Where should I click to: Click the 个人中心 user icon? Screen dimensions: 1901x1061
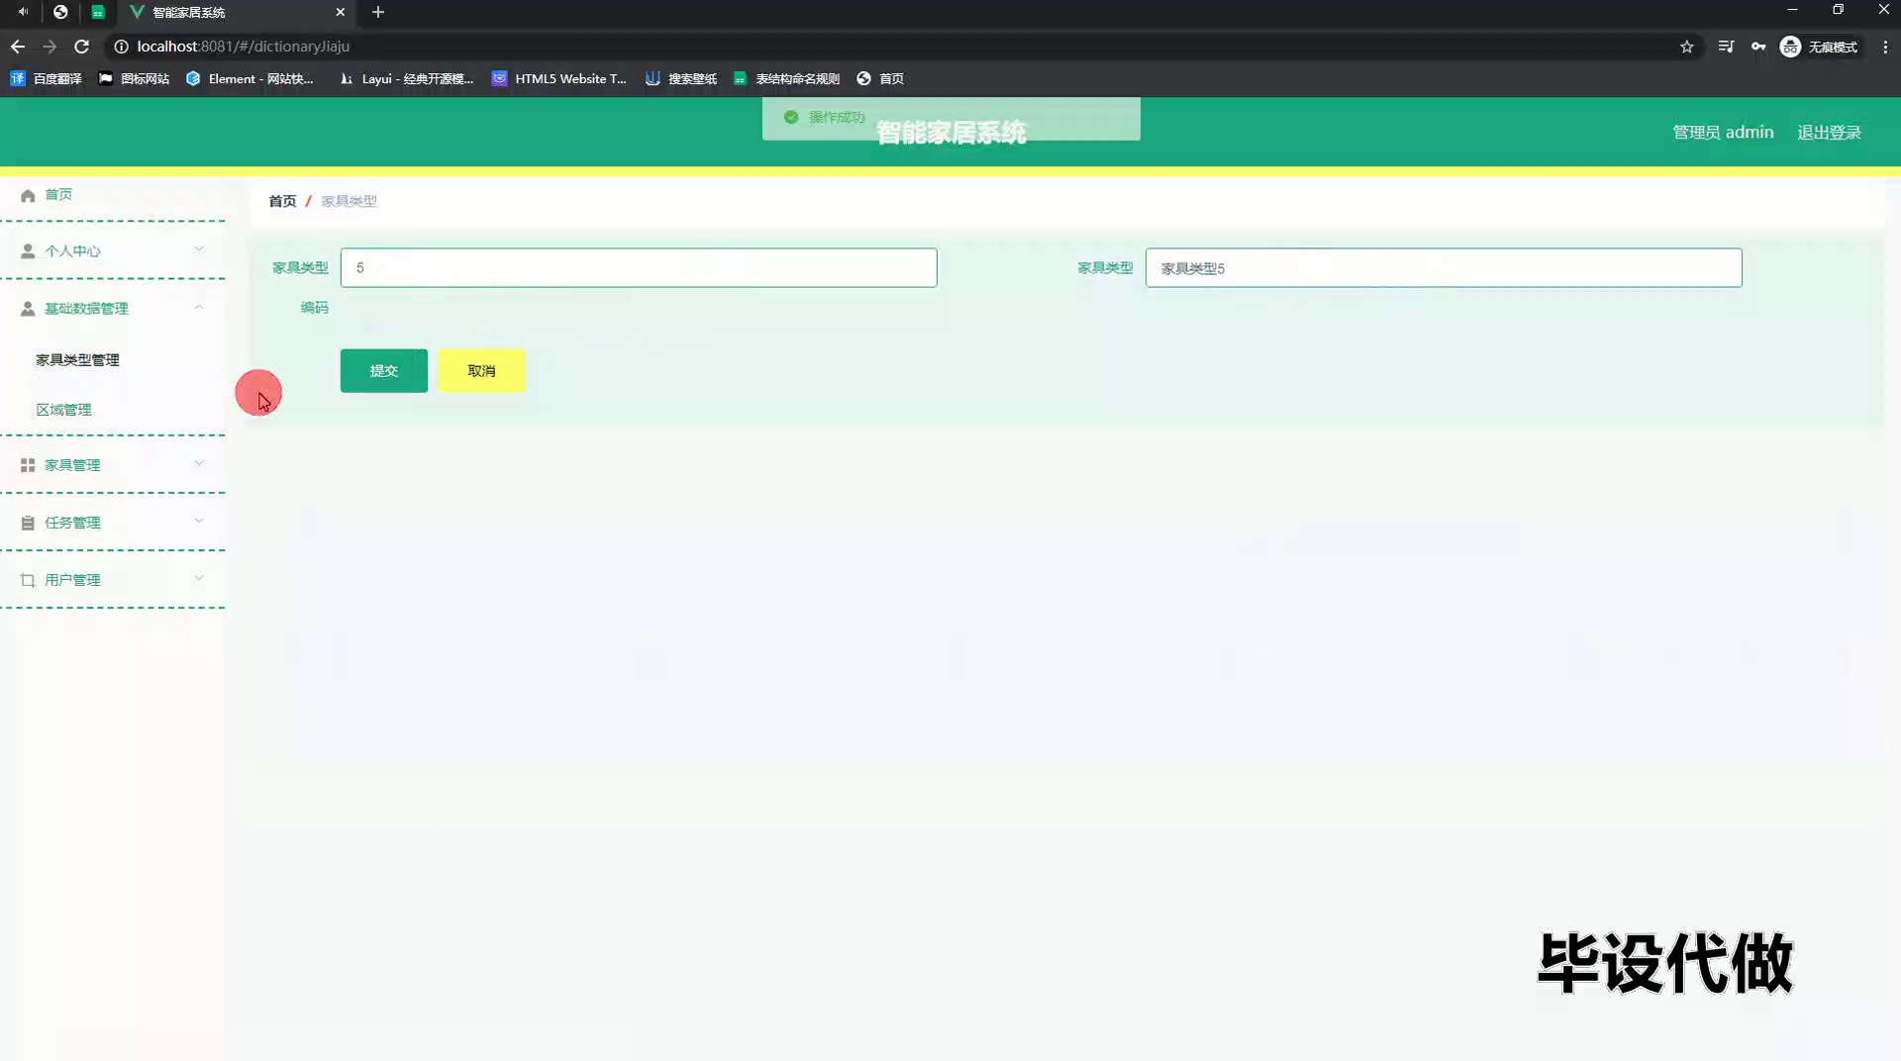point(28,251)
